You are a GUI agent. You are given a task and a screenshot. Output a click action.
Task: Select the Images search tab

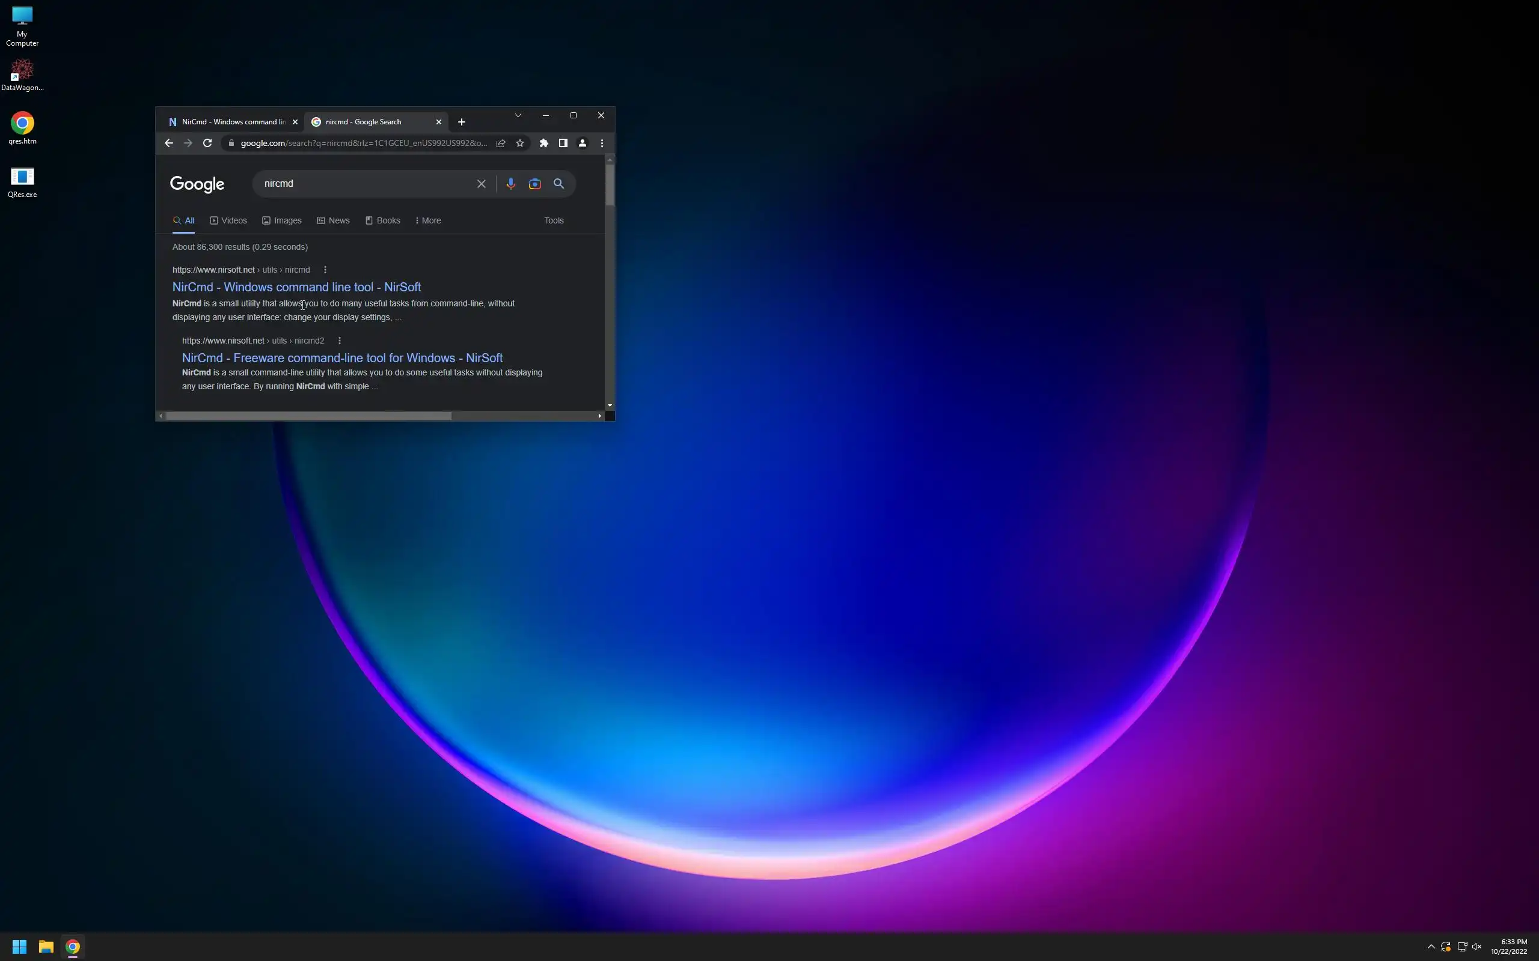tap(282, 220)
